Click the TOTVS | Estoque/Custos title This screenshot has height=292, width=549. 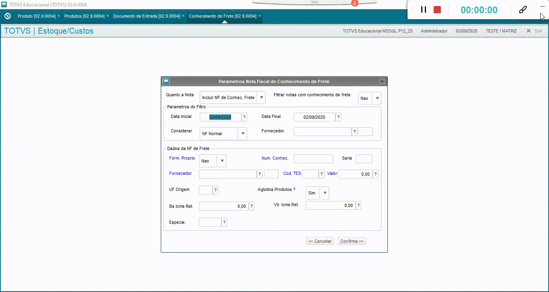click(49, 31)
